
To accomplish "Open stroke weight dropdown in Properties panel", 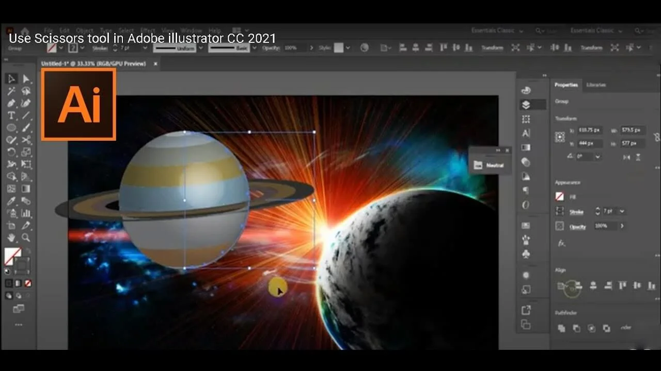I will (622, 211).
